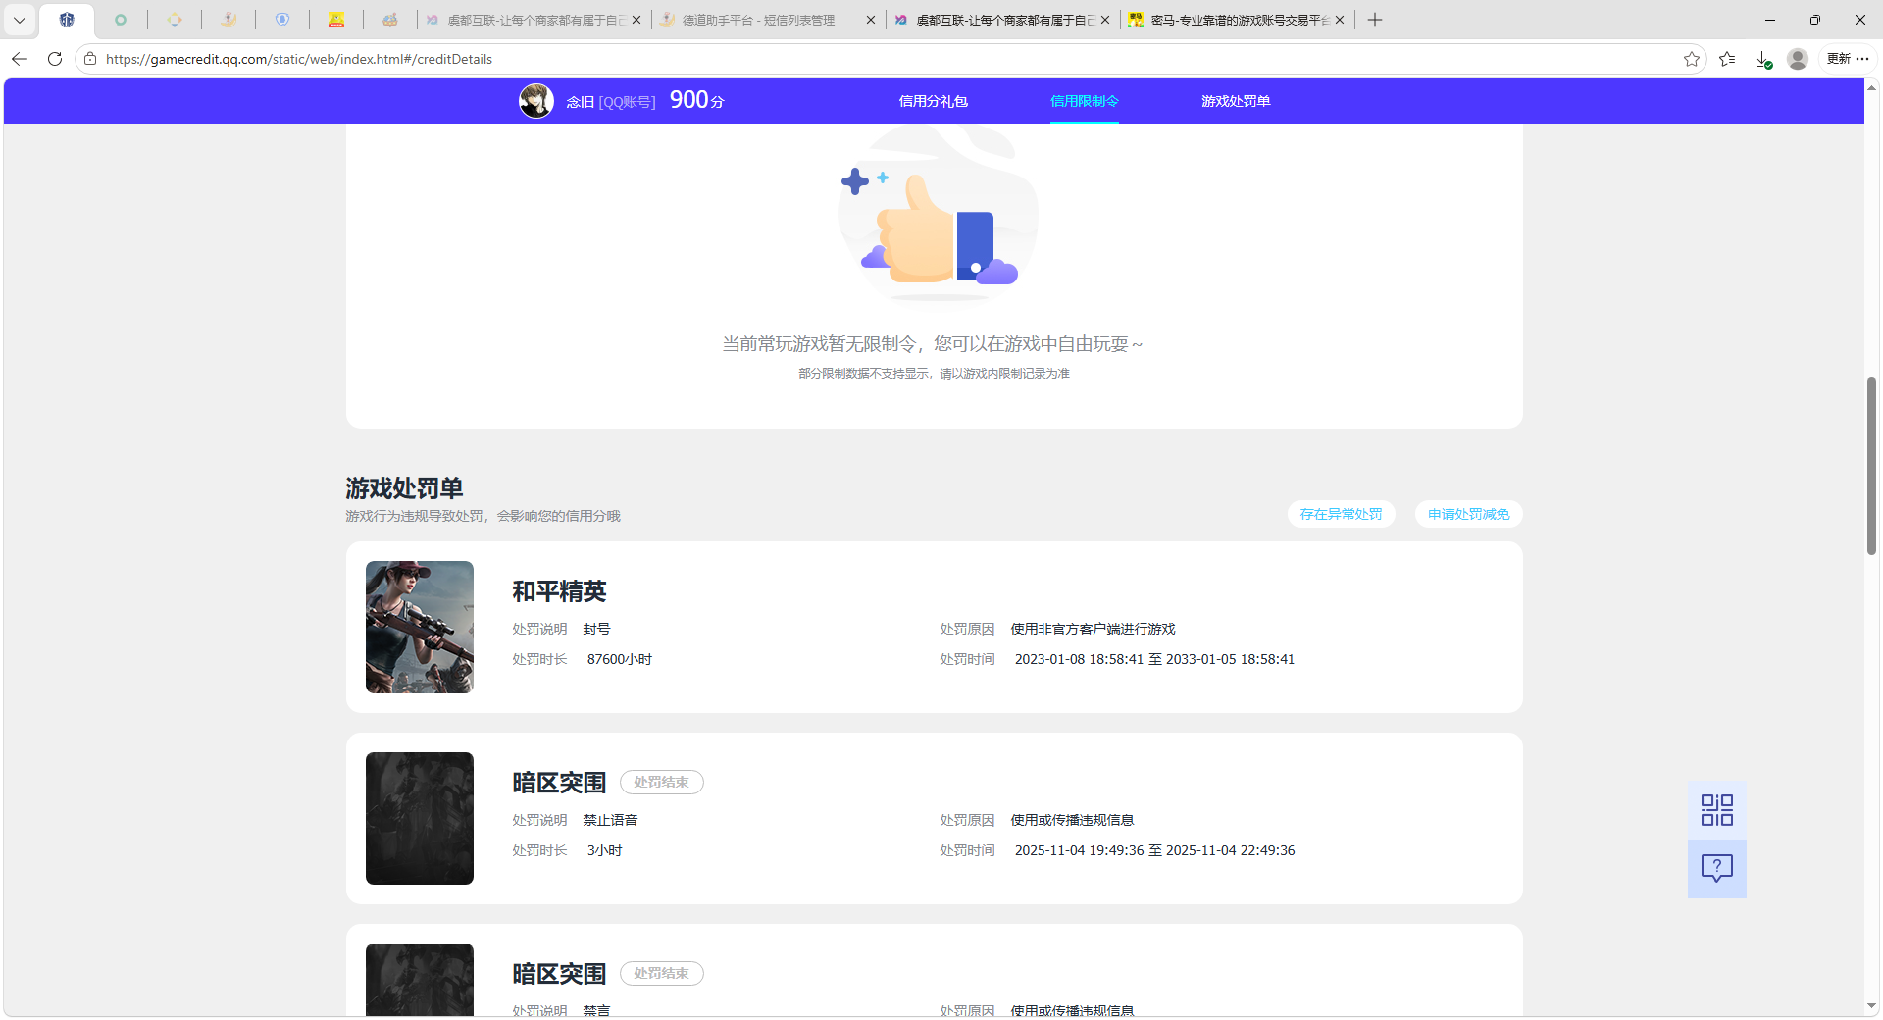Click the 和平精英 game title

click(559, 591)
